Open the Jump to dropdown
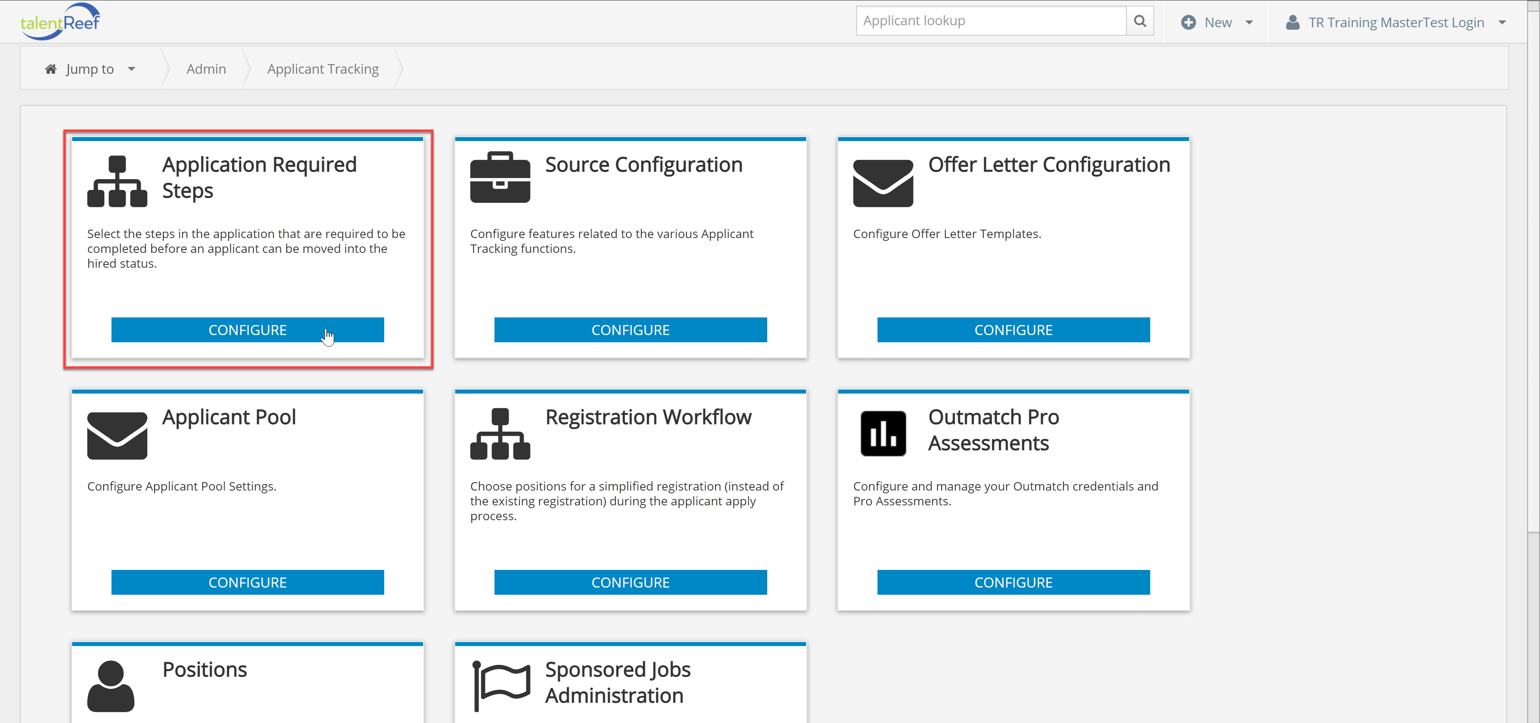This screenshot has height=723, width=1540. pos(91,69)
